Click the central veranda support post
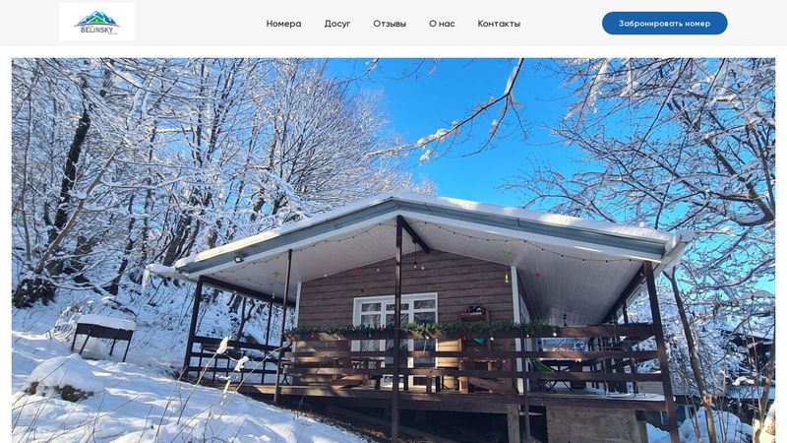 point(397,327)
